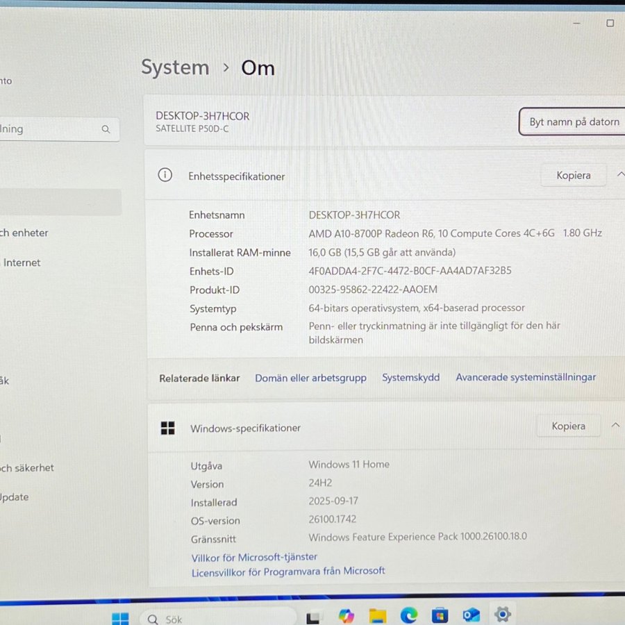Viewport: 625px width, 625px height.
Task: Open Avancerade systeminställningar link
Action: [x=526, y=378]
